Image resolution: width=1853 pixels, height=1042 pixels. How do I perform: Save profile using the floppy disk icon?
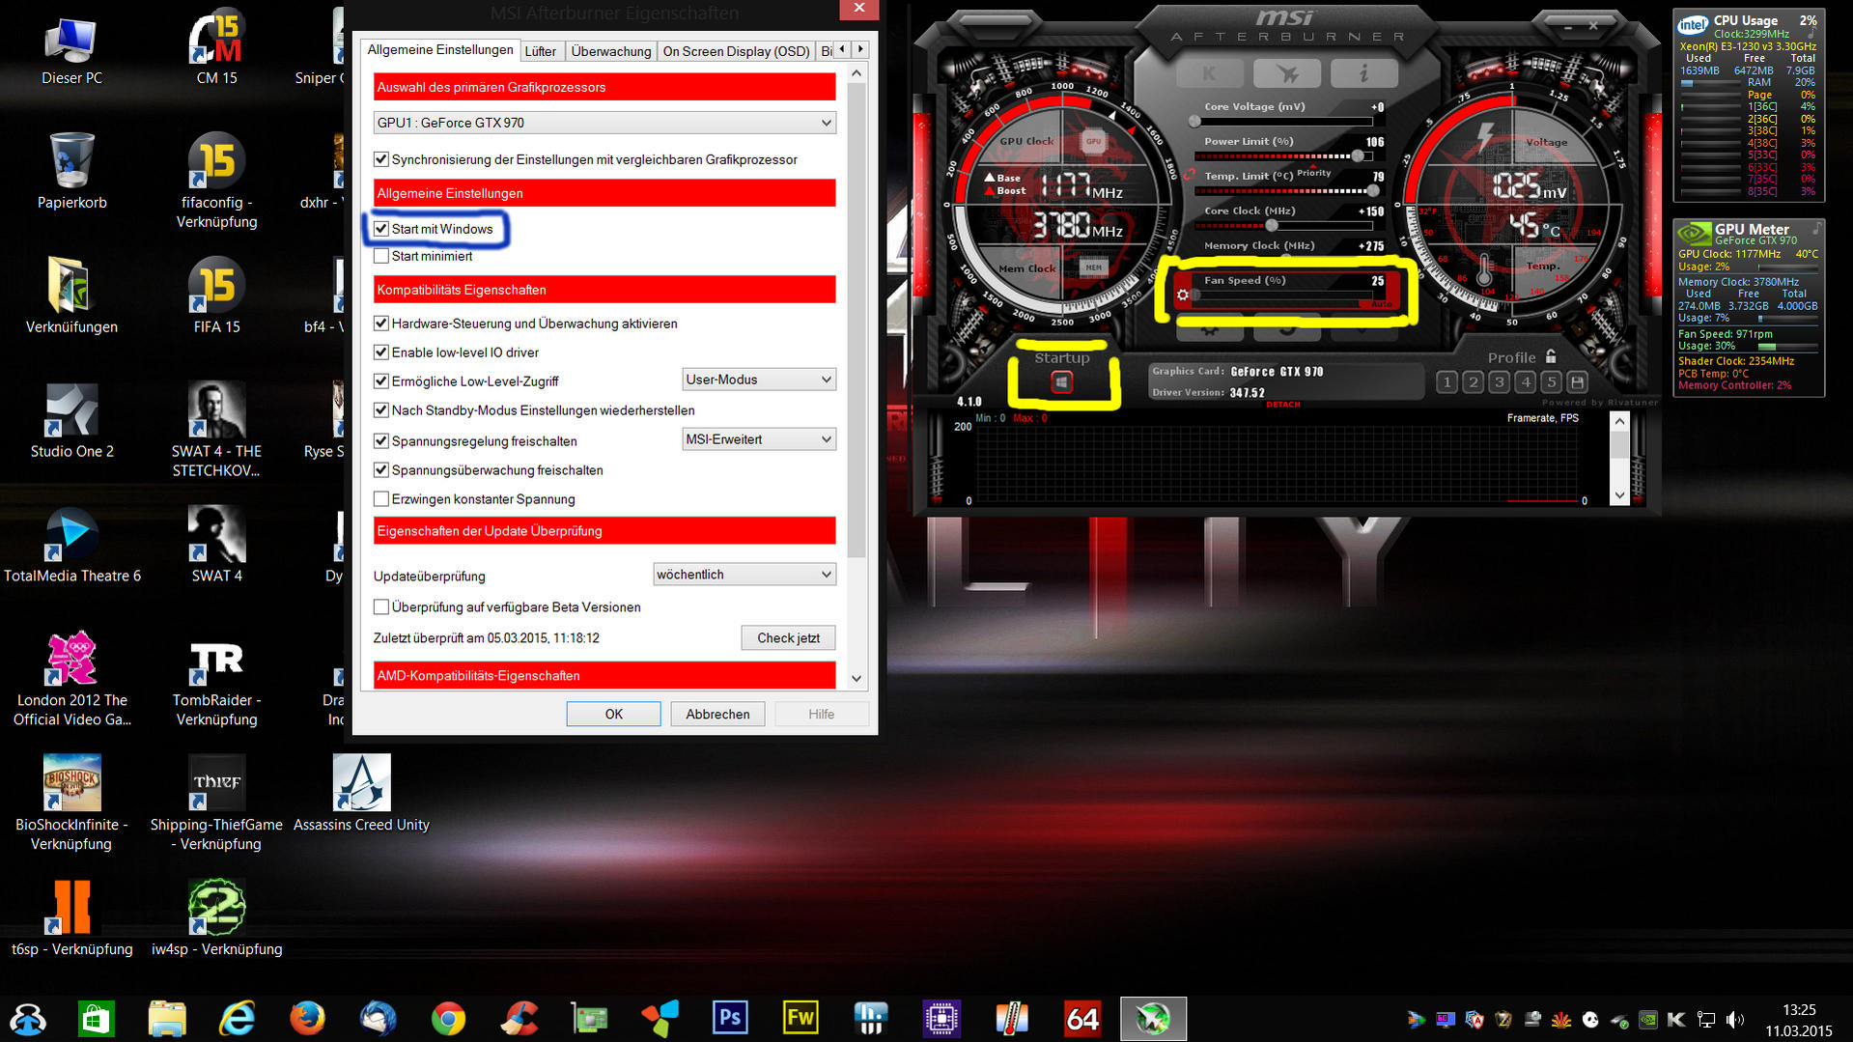(x=1578, y=382)
